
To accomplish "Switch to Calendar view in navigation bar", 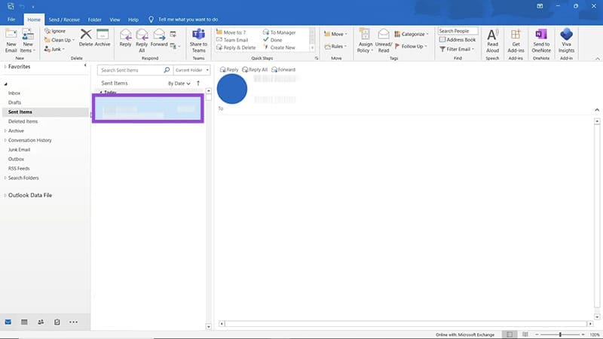I will (x=24, y=322).
